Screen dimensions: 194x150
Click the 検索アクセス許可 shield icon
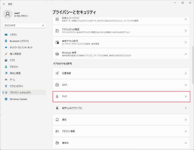tap(57, 42)
